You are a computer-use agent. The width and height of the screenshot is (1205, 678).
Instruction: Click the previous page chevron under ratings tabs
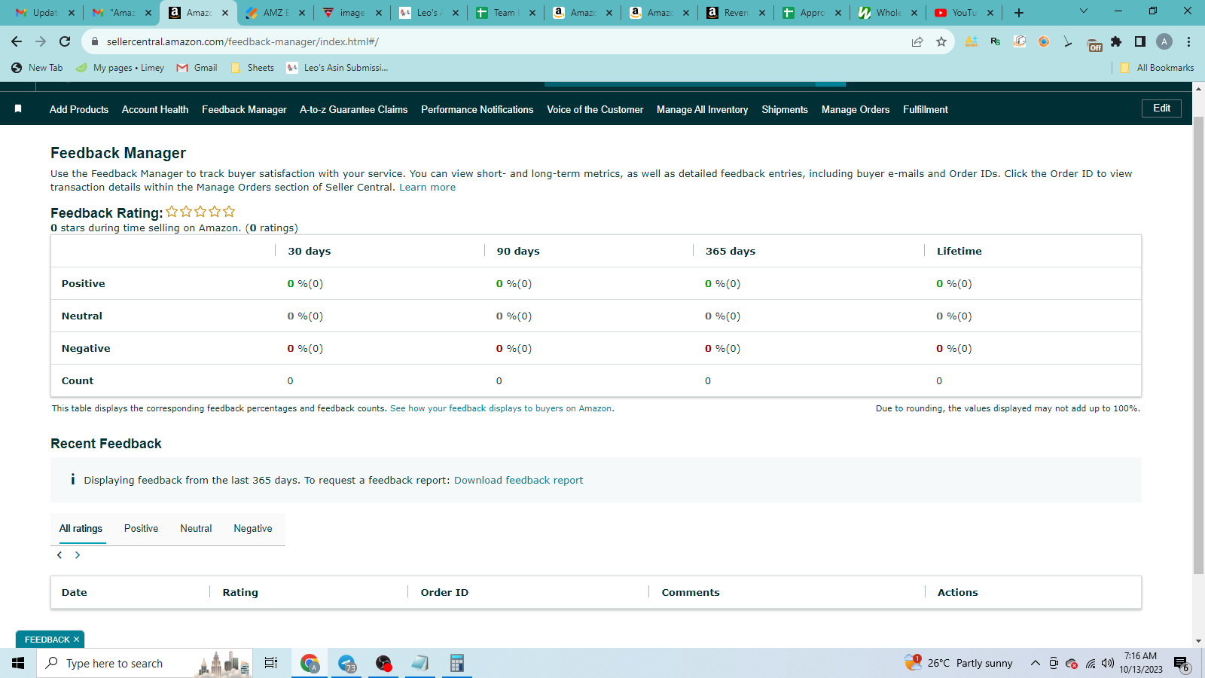click(59, 555)
